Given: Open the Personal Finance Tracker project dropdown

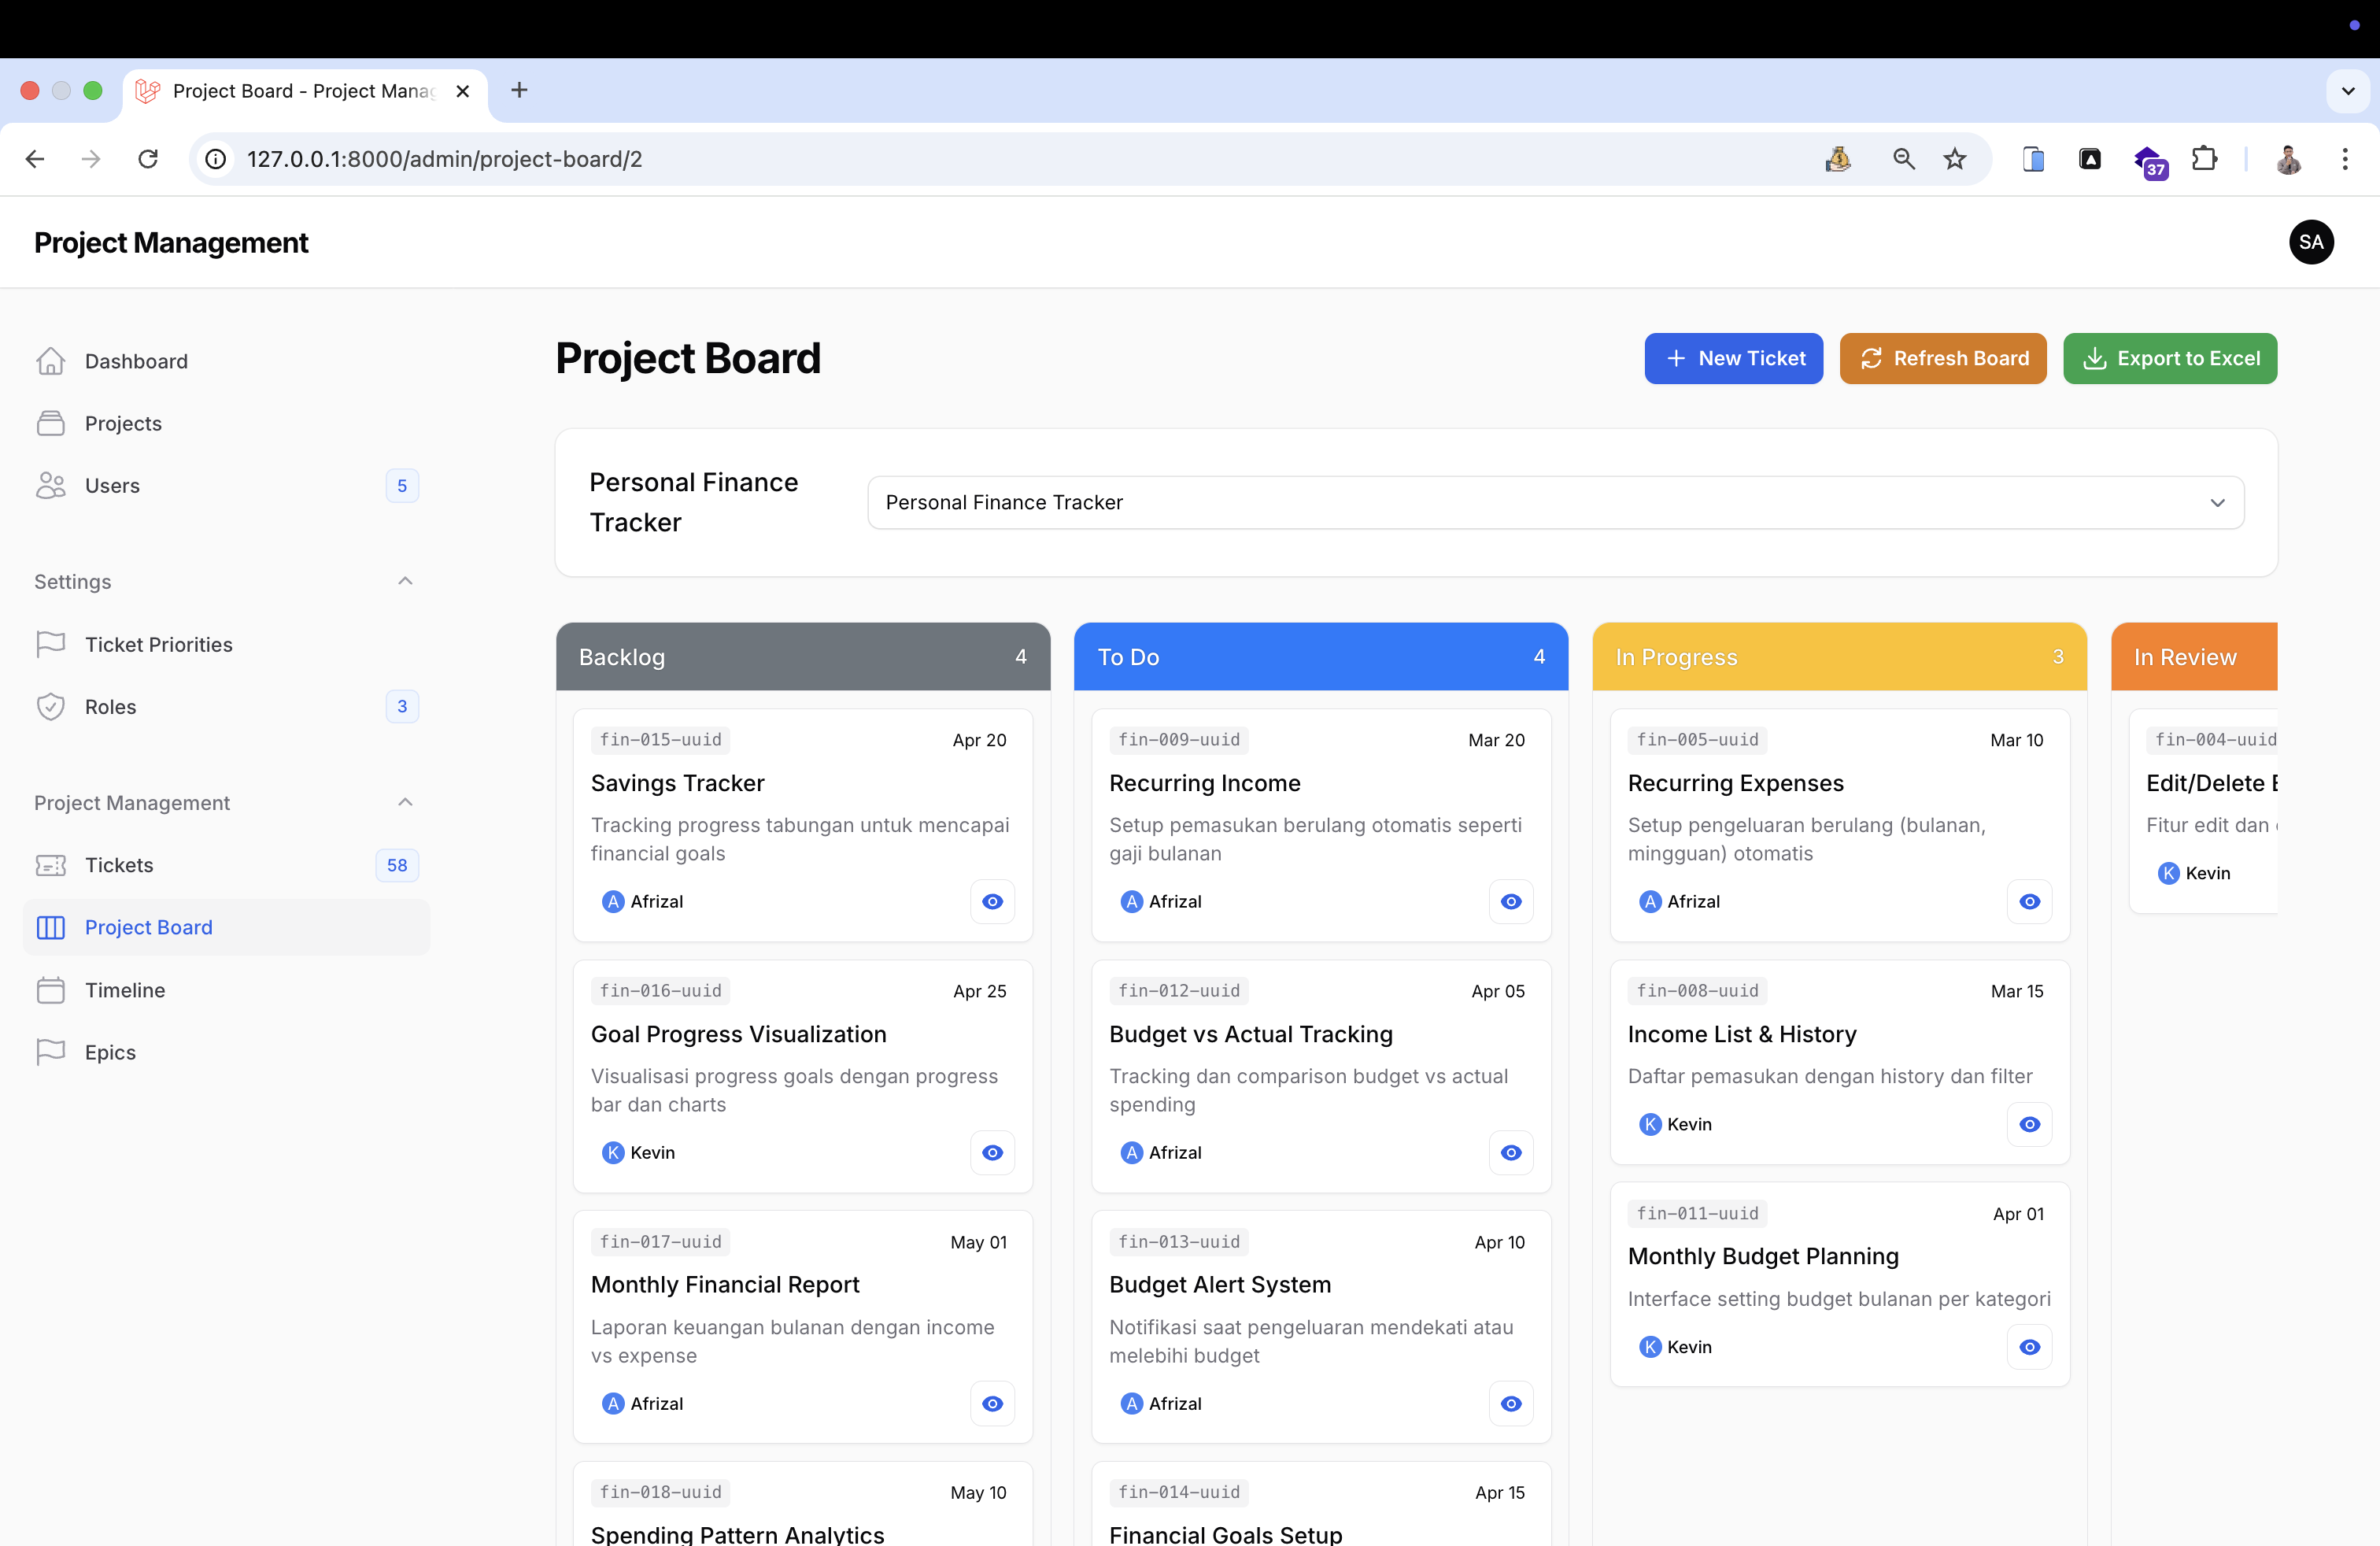Looking at the screenshot, I should point(1555,502).
